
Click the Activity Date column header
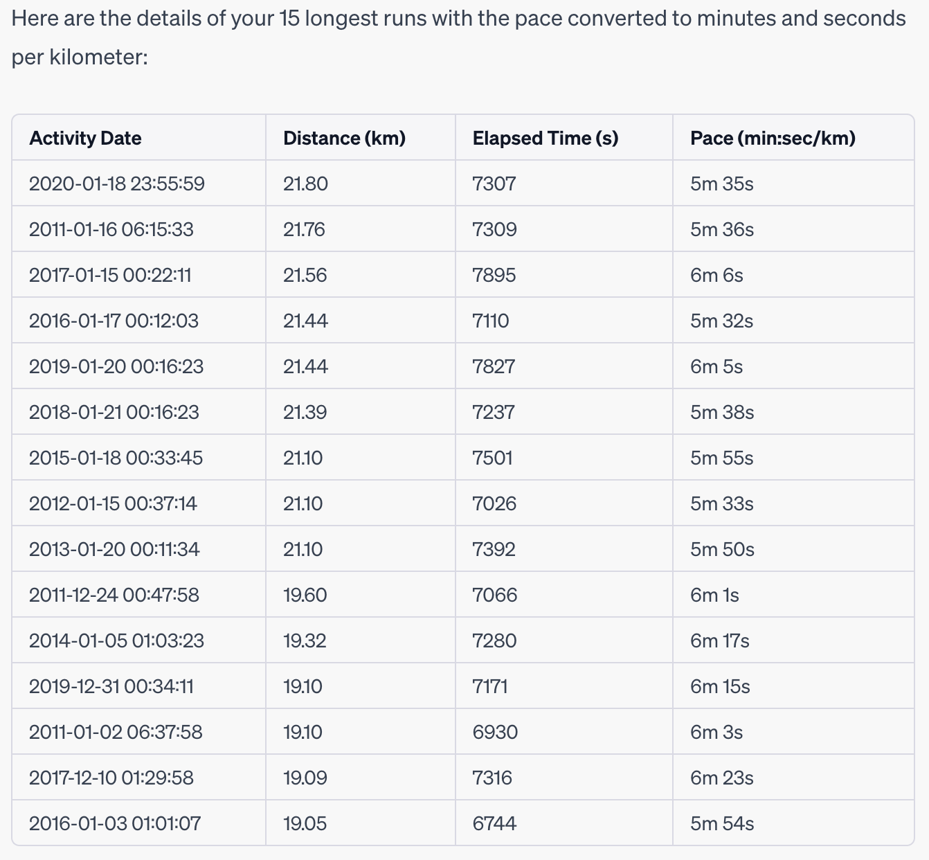click(x=85, y=138)
